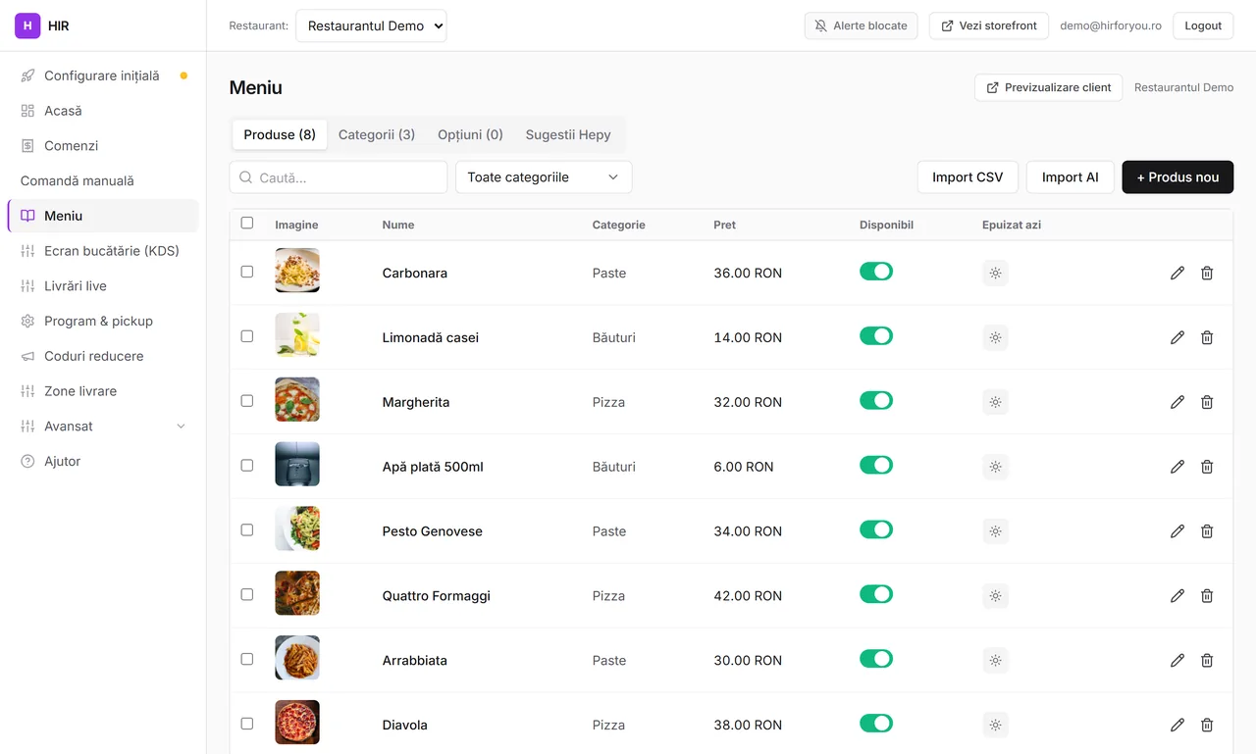The image size is (1256, 754).
Task: Delete the Diavola product
Action: coord(1207,726)
